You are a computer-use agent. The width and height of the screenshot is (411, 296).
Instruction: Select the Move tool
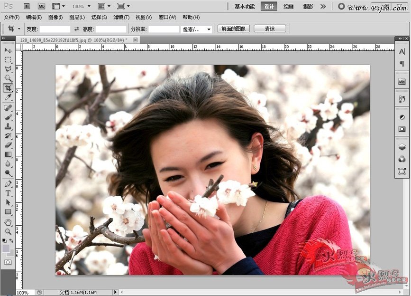point(8,50)
